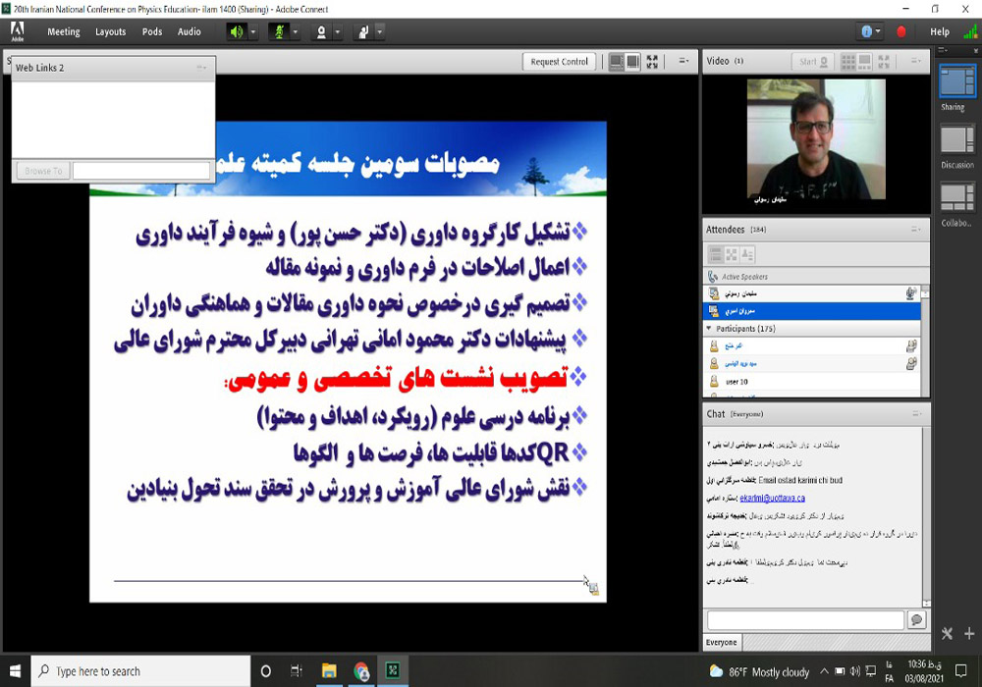Switch video pod to grid view
Image resolution: width=982 pixels, height=687 pixels.
(x=848, y=62)
